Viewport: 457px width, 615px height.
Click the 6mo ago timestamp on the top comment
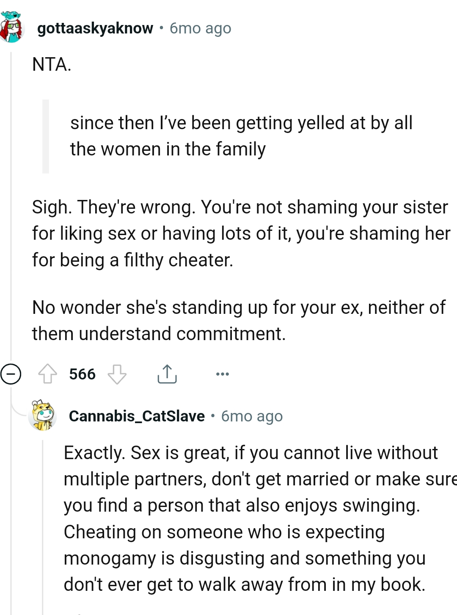point(199,28)
